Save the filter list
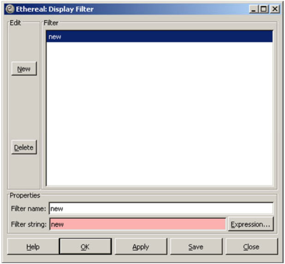285x264 pixels. click(196, 247)
